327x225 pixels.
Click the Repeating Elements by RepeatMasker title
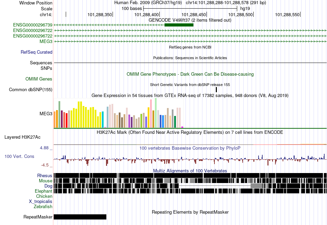(190, 212)
